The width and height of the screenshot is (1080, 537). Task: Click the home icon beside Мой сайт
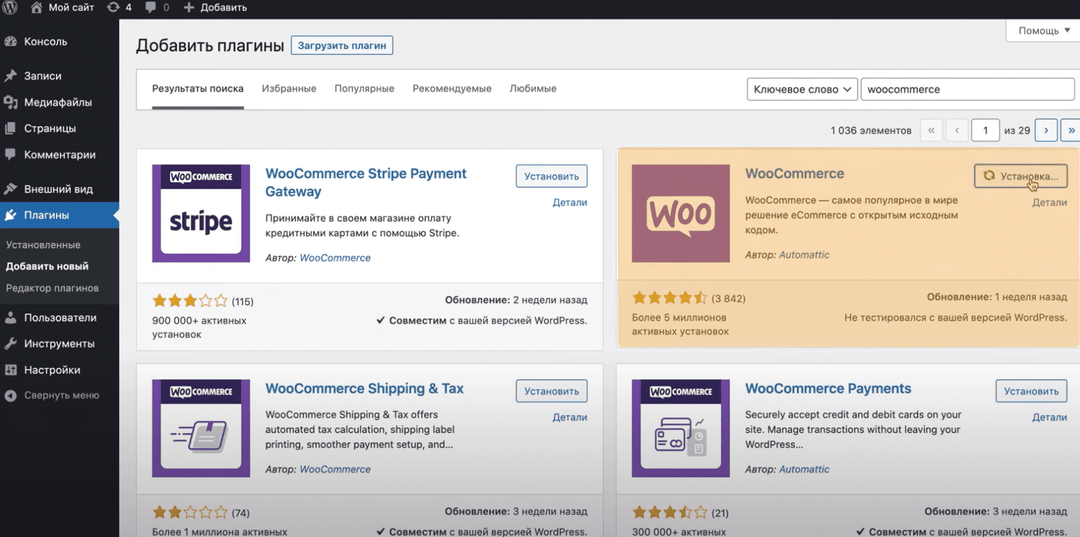[x=36, y=7]
